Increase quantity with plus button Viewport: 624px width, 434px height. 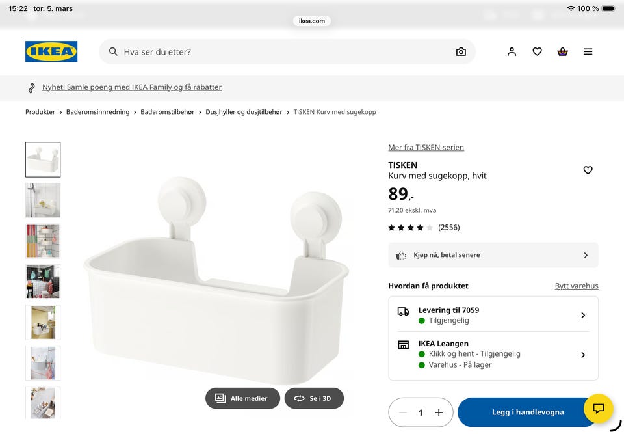tap(439, 413)
